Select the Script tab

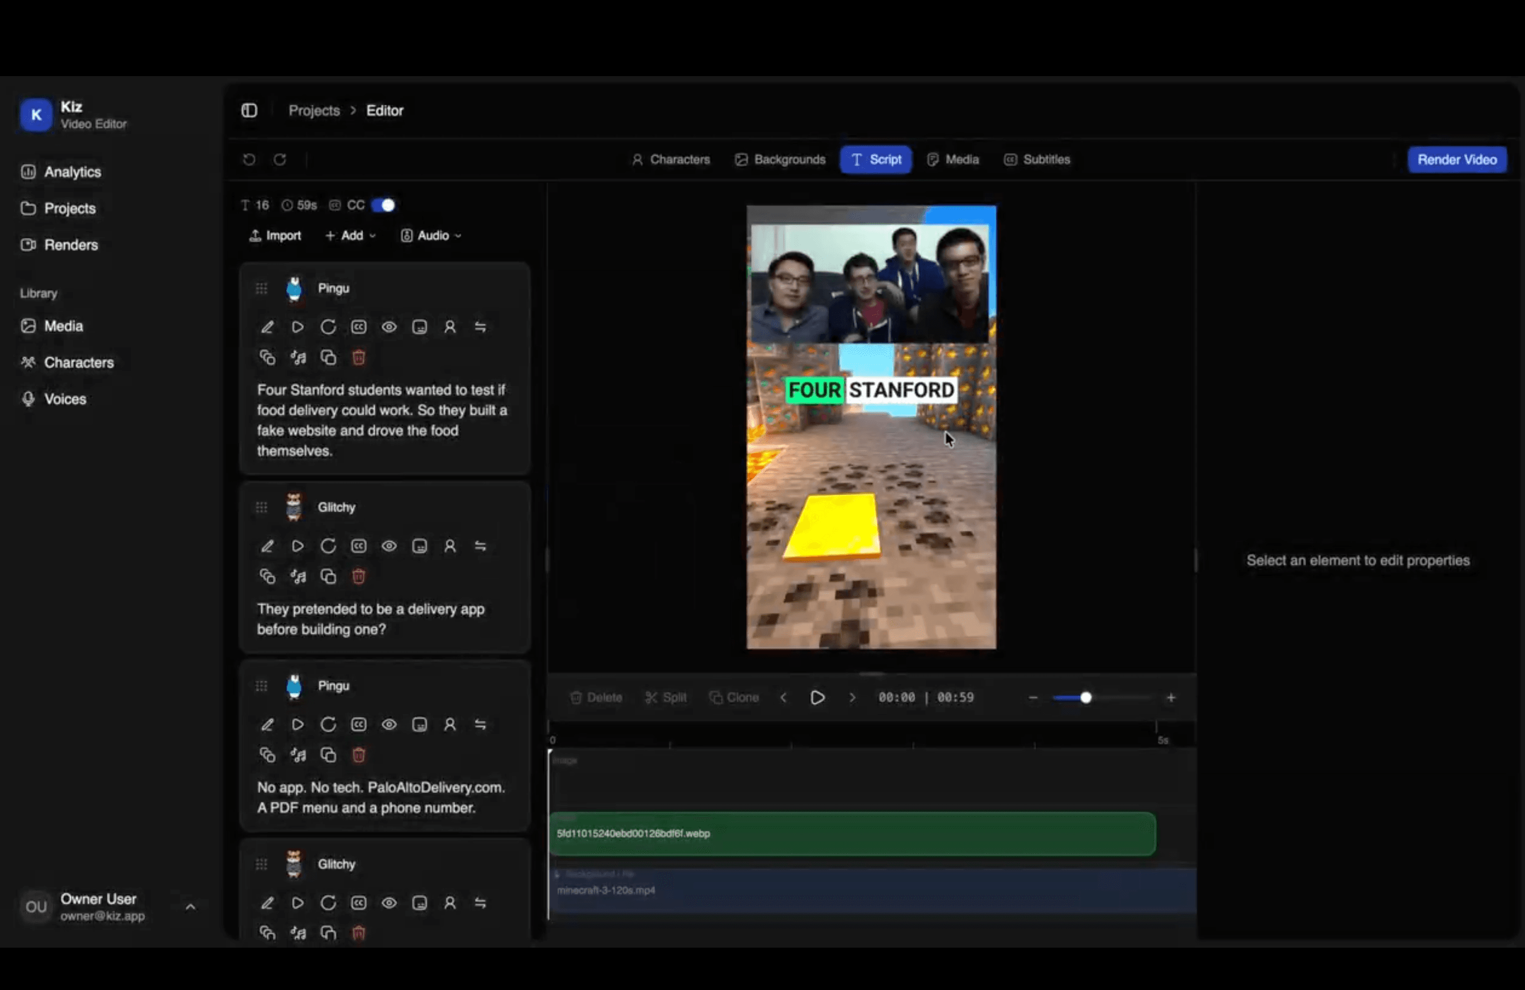pos(876,159)
